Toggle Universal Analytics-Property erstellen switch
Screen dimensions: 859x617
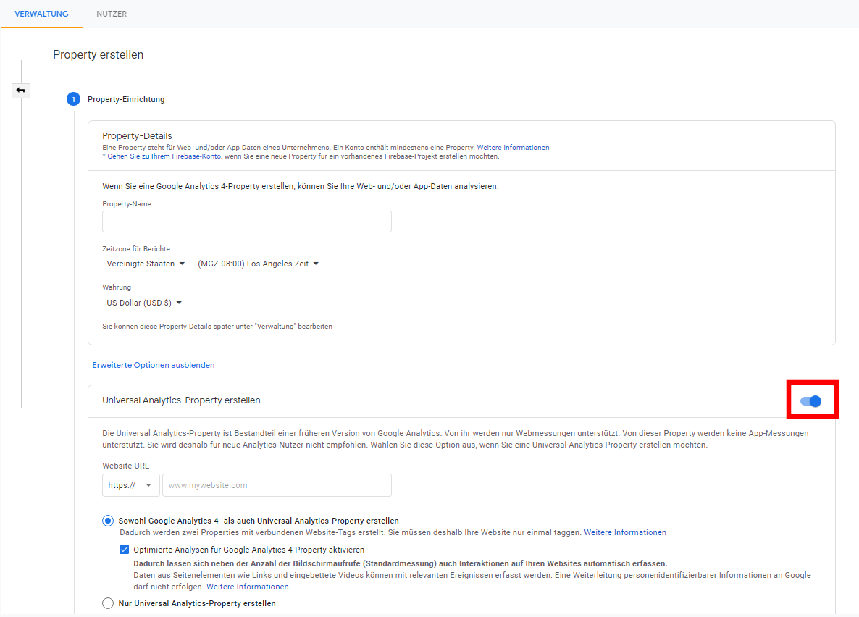click(810, 401)
